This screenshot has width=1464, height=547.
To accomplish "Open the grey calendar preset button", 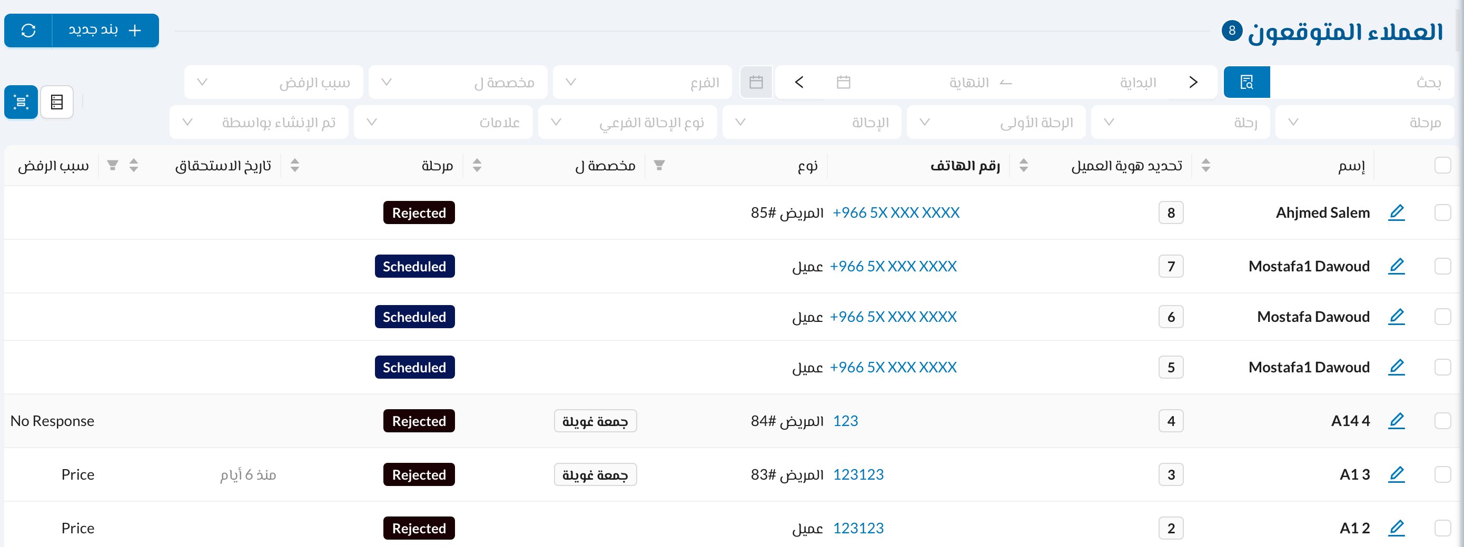I will point(756,82).
